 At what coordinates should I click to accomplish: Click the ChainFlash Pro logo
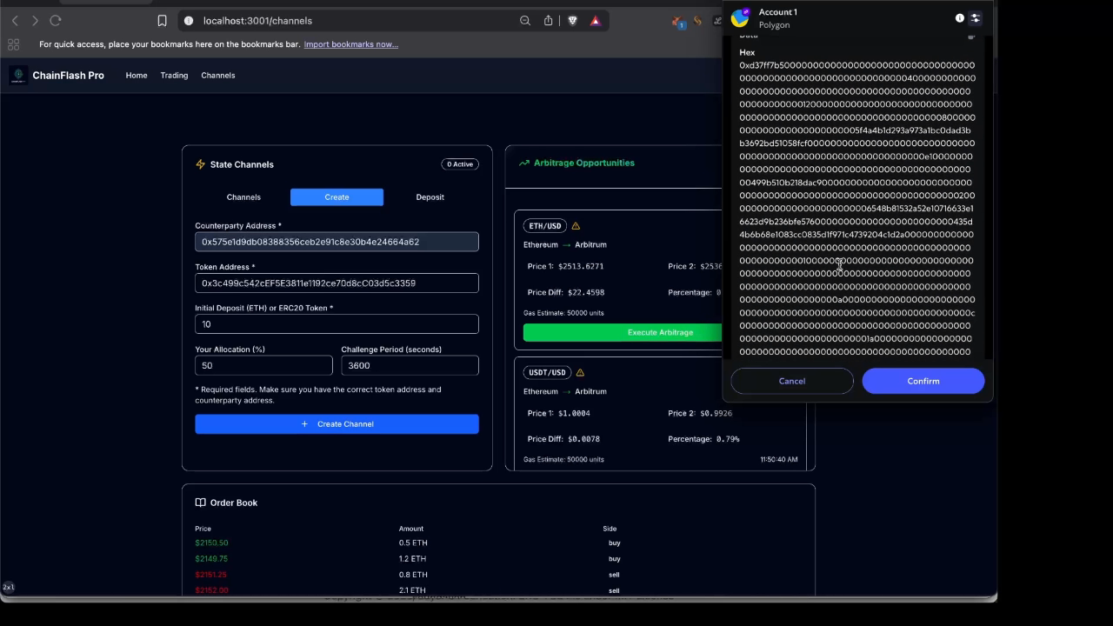click(x=18, y=76)
